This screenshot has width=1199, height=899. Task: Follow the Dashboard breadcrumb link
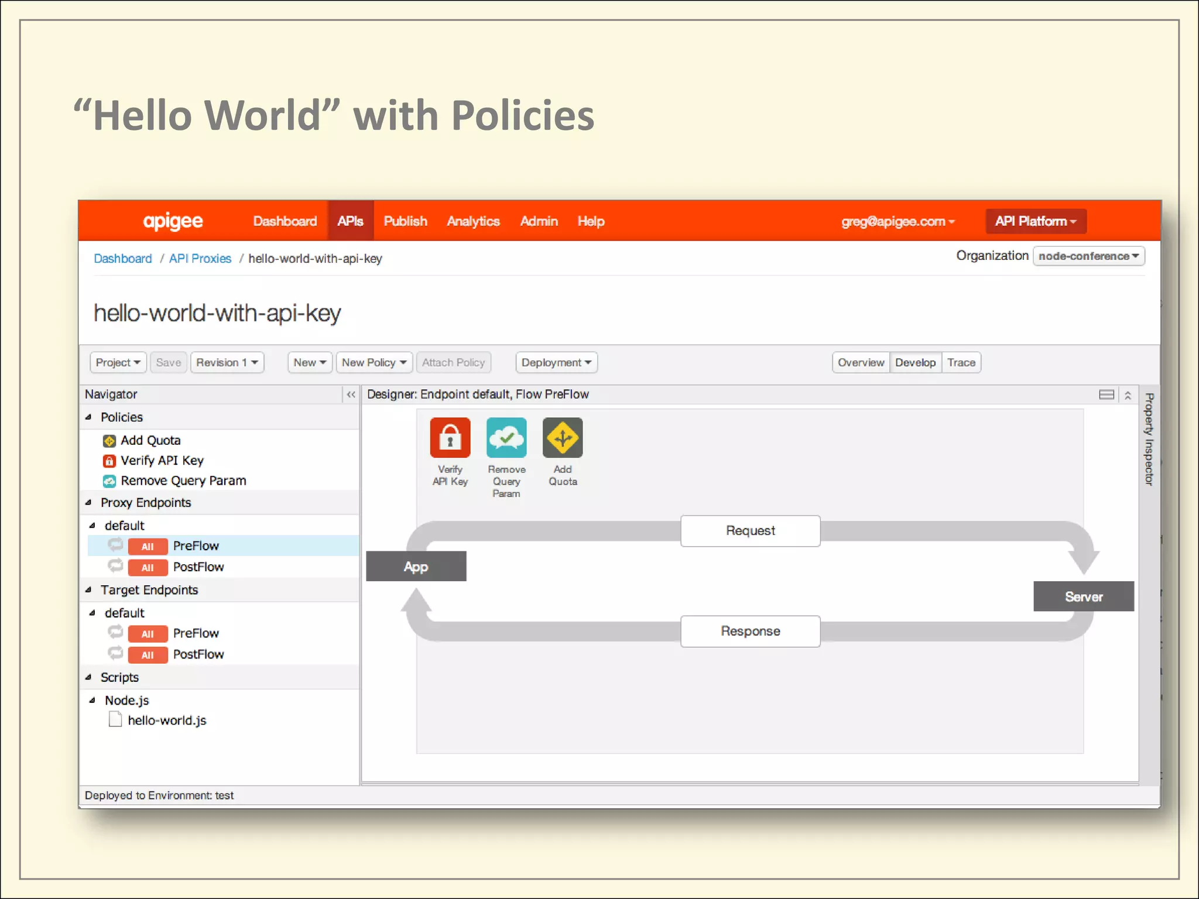[122, 259]
